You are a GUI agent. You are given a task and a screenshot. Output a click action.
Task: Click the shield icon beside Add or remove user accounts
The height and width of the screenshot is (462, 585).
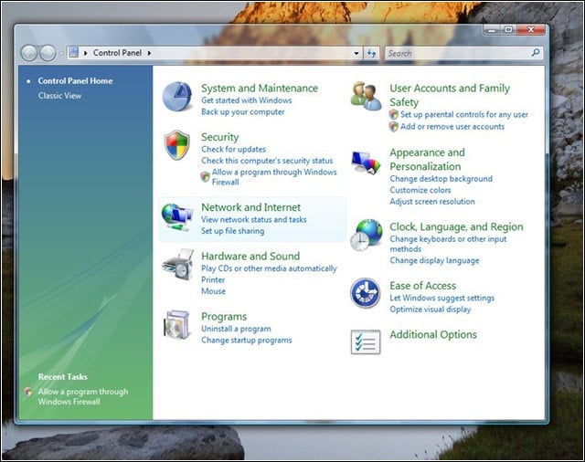394,127
